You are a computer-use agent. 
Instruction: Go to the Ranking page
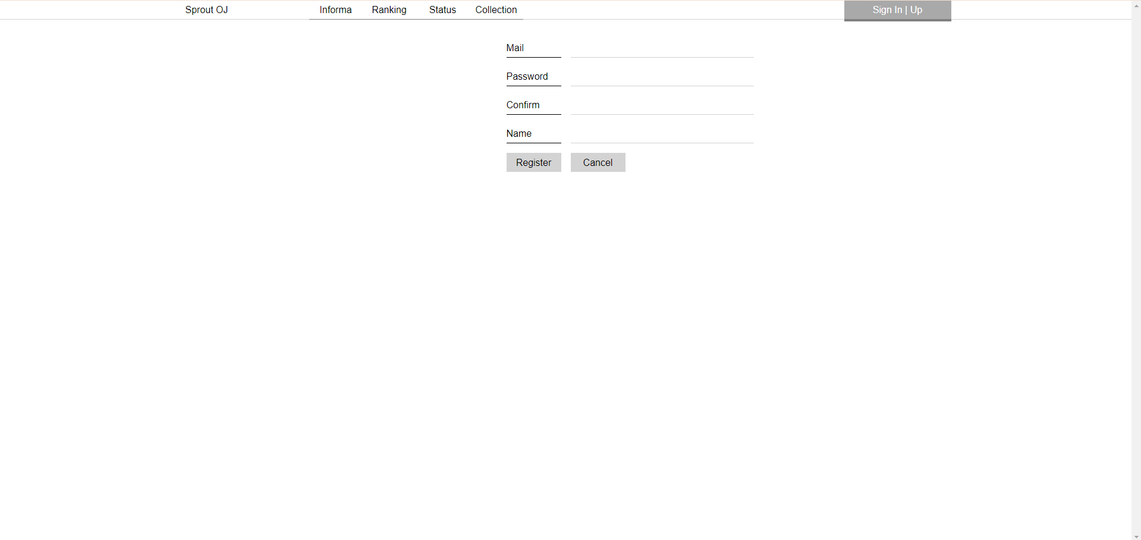(389, 10)
